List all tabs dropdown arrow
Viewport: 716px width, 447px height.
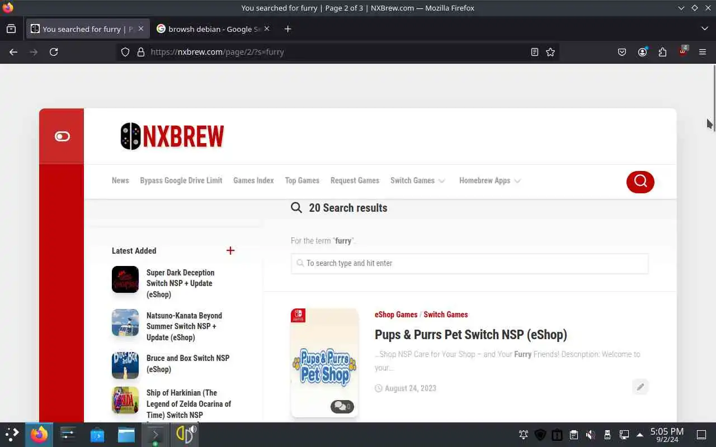pos(704,28)
